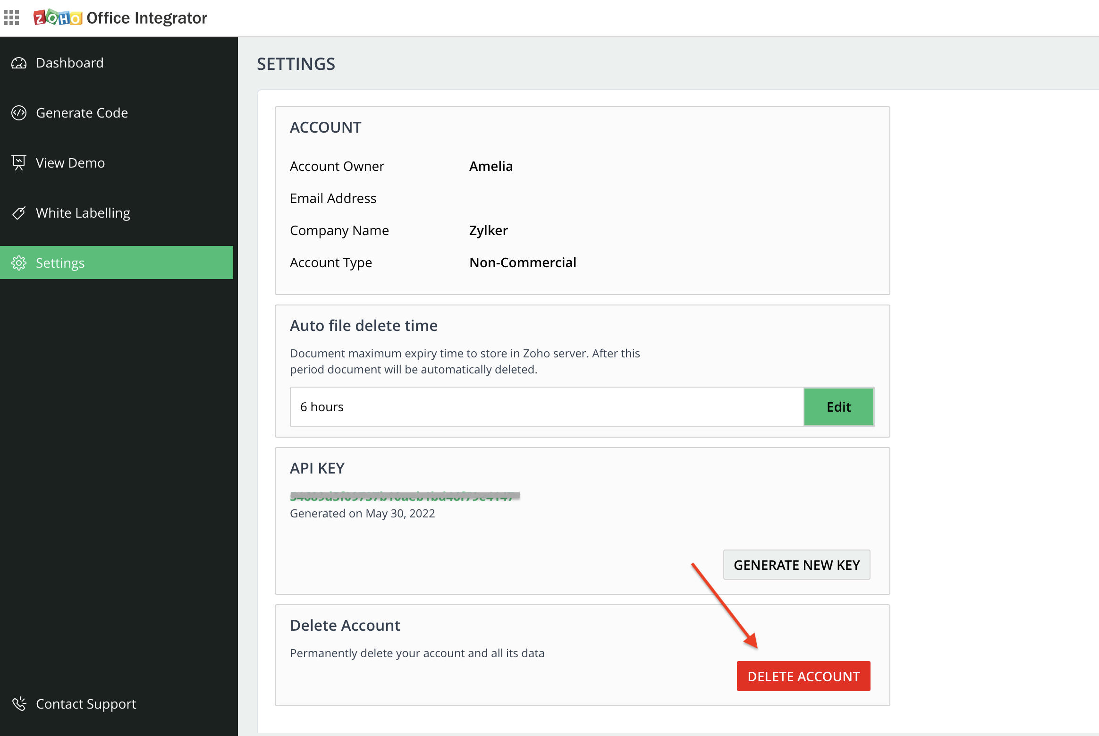Image resolution: width=1099 pixels, height=736 pixels.
Task: Click the Contact Support phone icon
Action: (19, 704)
